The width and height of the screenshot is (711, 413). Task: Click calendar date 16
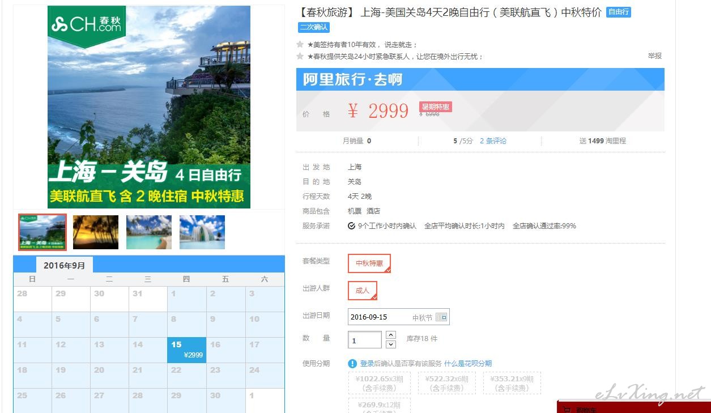(x=225, y=350)
